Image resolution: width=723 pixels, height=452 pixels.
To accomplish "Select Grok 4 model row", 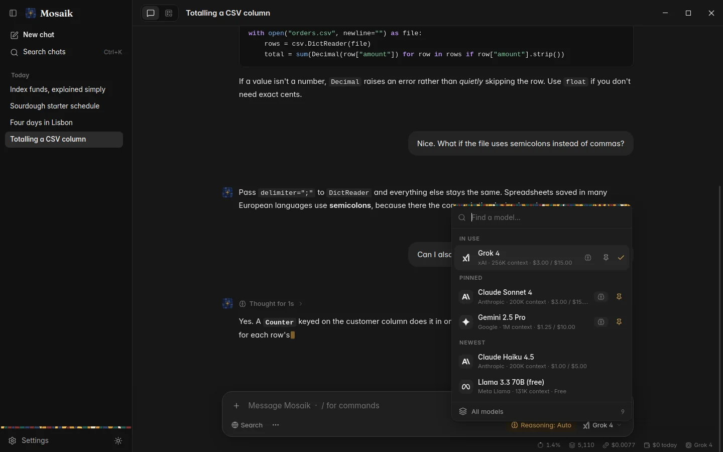I will pyautogui.click(x=542, y=258).
